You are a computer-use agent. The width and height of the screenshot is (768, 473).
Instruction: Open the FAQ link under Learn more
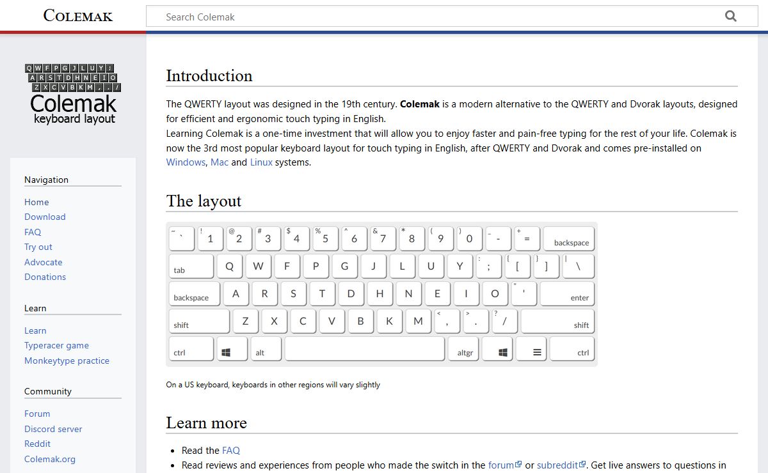click(x=231, y=451)
